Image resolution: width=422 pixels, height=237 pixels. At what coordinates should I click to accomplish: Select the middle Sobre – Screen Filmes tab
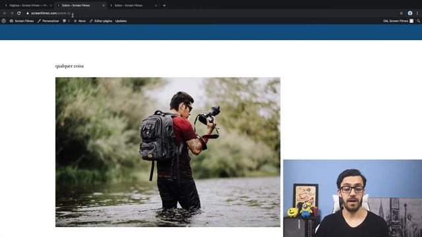click(80, 5)
